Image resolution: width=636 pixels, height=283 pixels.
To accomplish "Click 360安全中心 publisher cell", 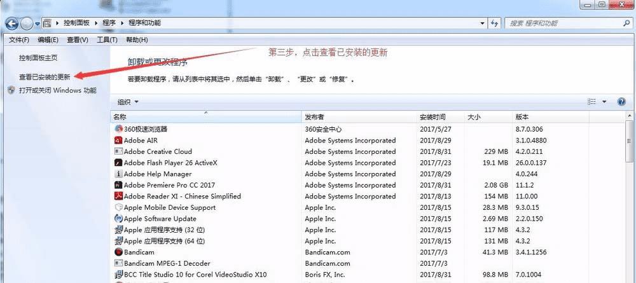I will tap(323, 129).
